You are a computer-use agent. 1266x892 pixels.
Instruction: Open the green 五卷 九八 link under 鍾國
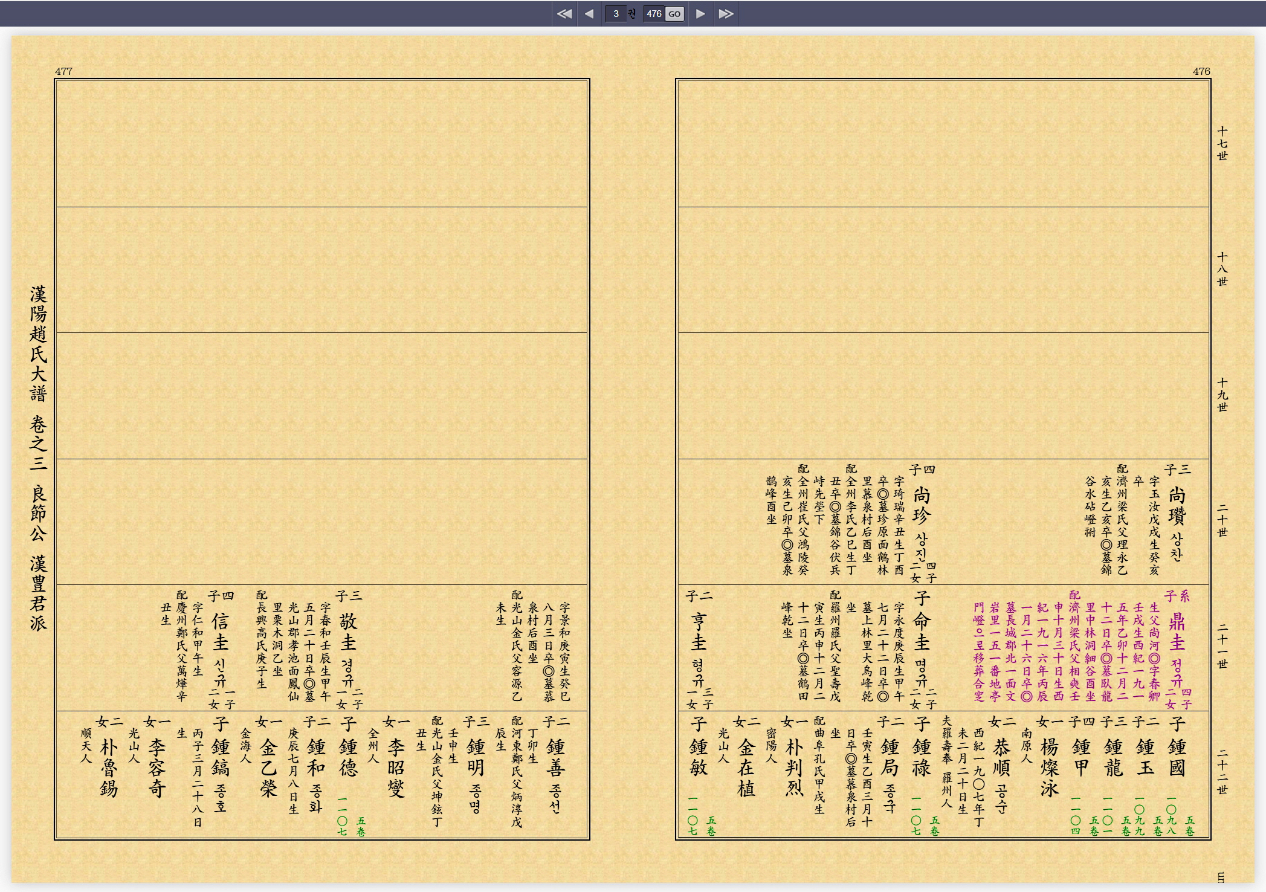tap(1180, 816)
